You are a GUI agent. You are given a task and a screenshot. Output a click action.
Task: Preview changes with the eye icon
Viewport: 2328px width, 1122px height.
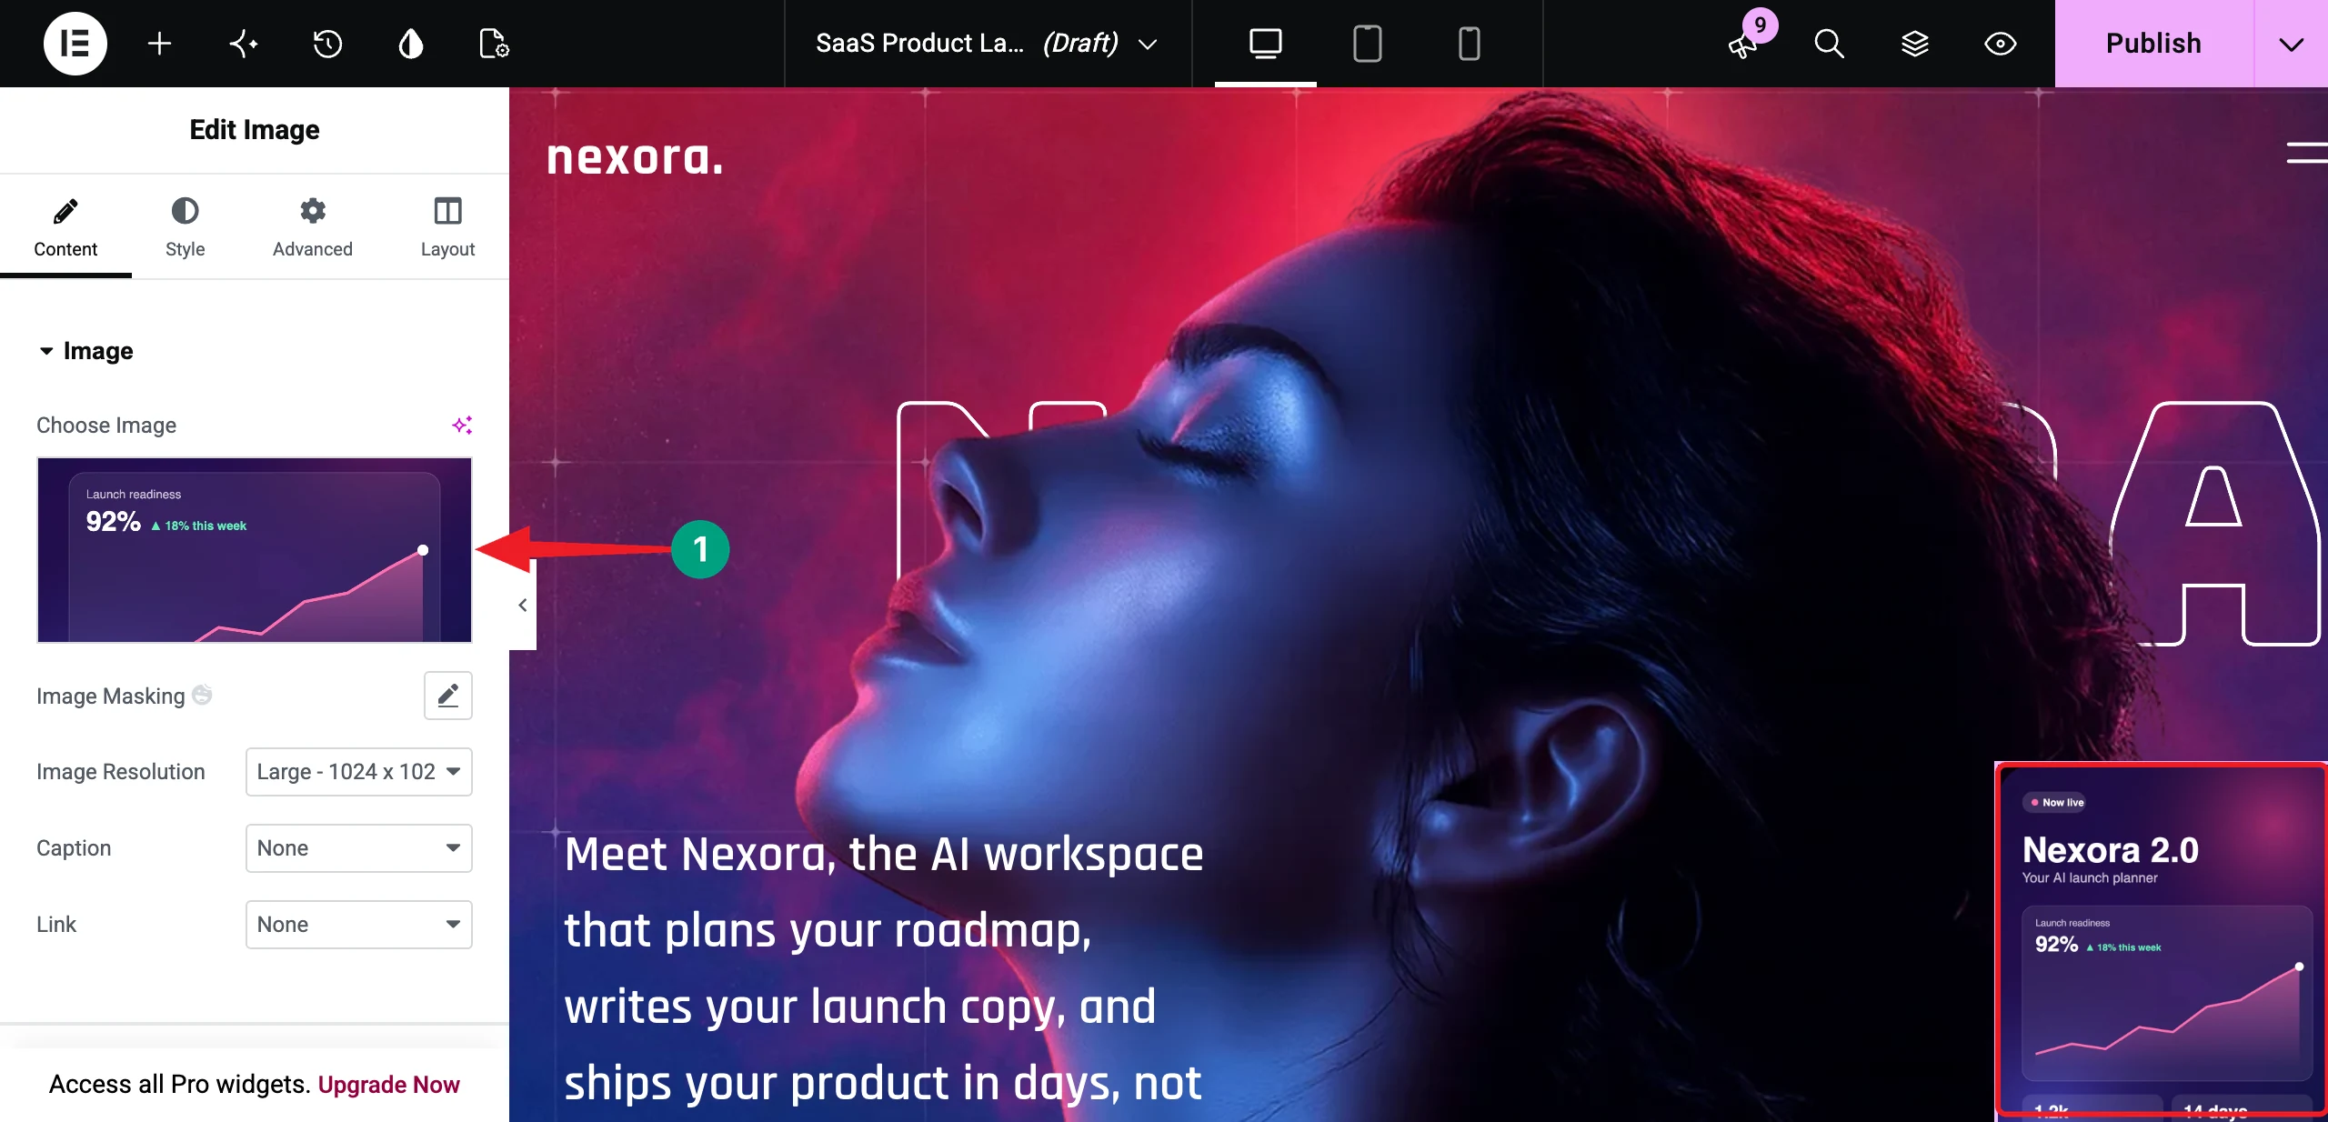[x=2000, y=43]
